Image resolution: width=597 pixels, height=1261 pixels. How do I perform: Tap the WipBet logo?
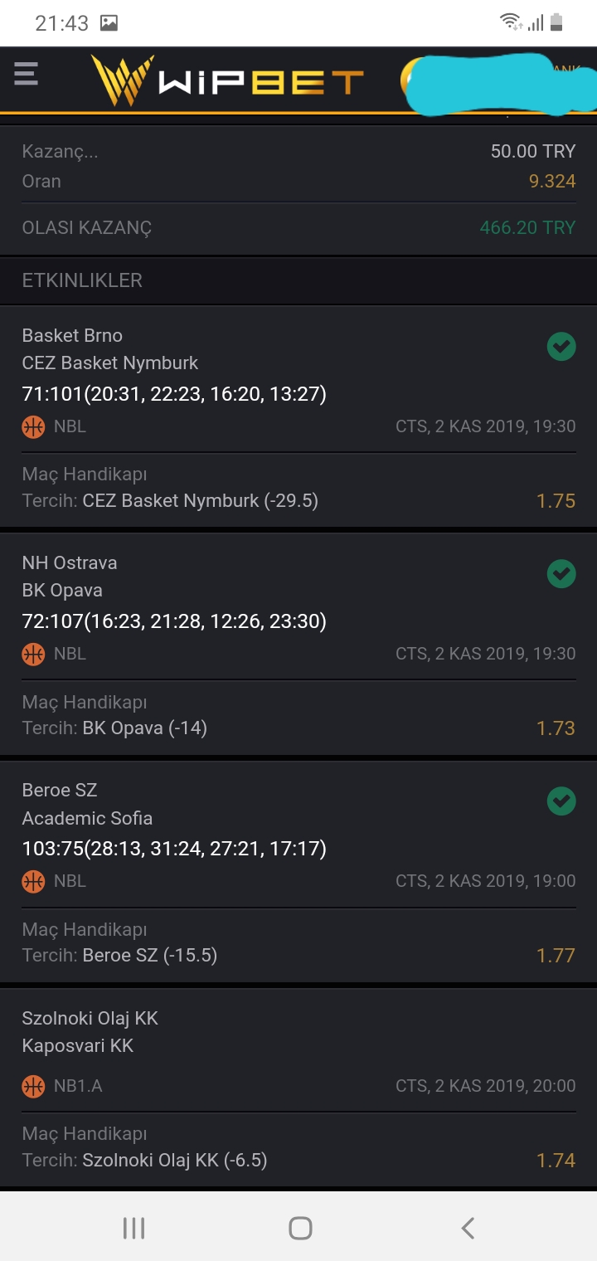click(x=227, y=80)
